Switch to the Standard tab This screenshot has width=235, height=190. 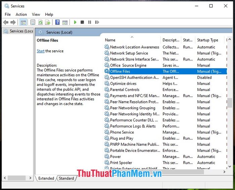point(66,178)
